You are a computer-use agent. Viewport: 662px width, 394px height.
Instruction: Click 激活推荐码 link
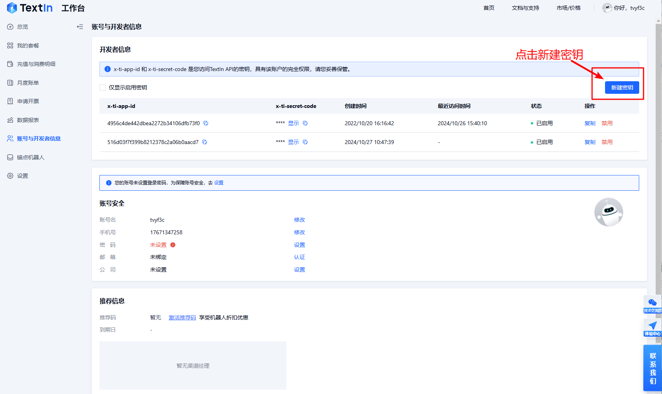[182, 317]
